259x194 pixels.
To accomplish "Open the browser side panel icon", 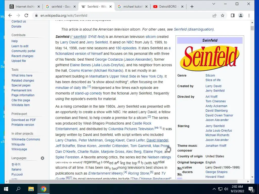I will click(233, 15).
